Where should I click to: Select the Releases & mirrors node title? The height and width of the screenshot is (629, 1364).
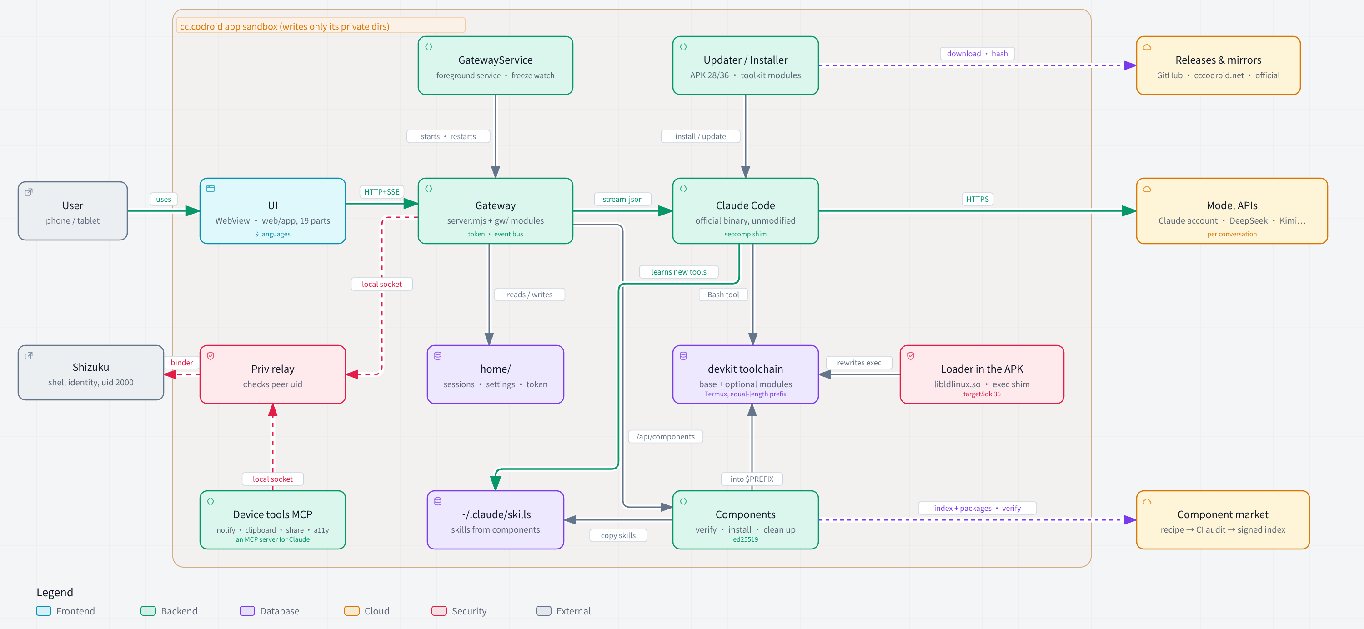1219,60
